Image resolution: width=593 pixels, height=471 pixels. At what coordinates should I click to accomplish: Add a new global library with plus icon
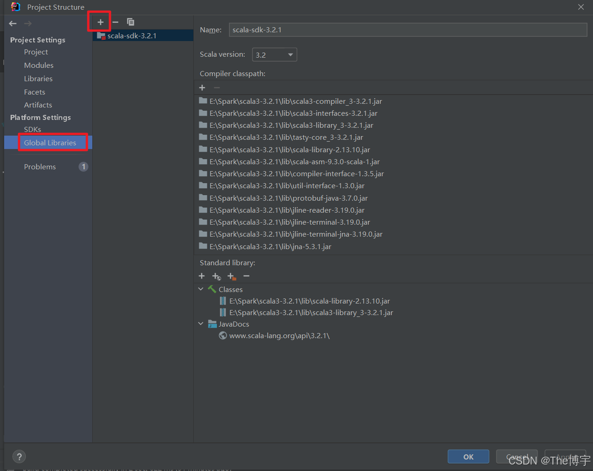(100, 22)
